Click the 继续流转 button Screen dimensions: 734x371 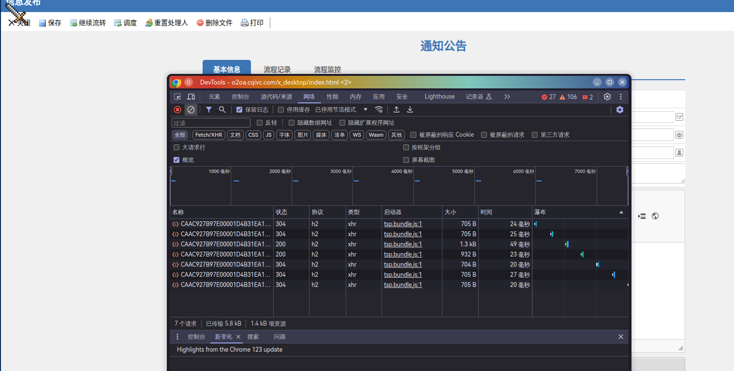pos(88,23)
